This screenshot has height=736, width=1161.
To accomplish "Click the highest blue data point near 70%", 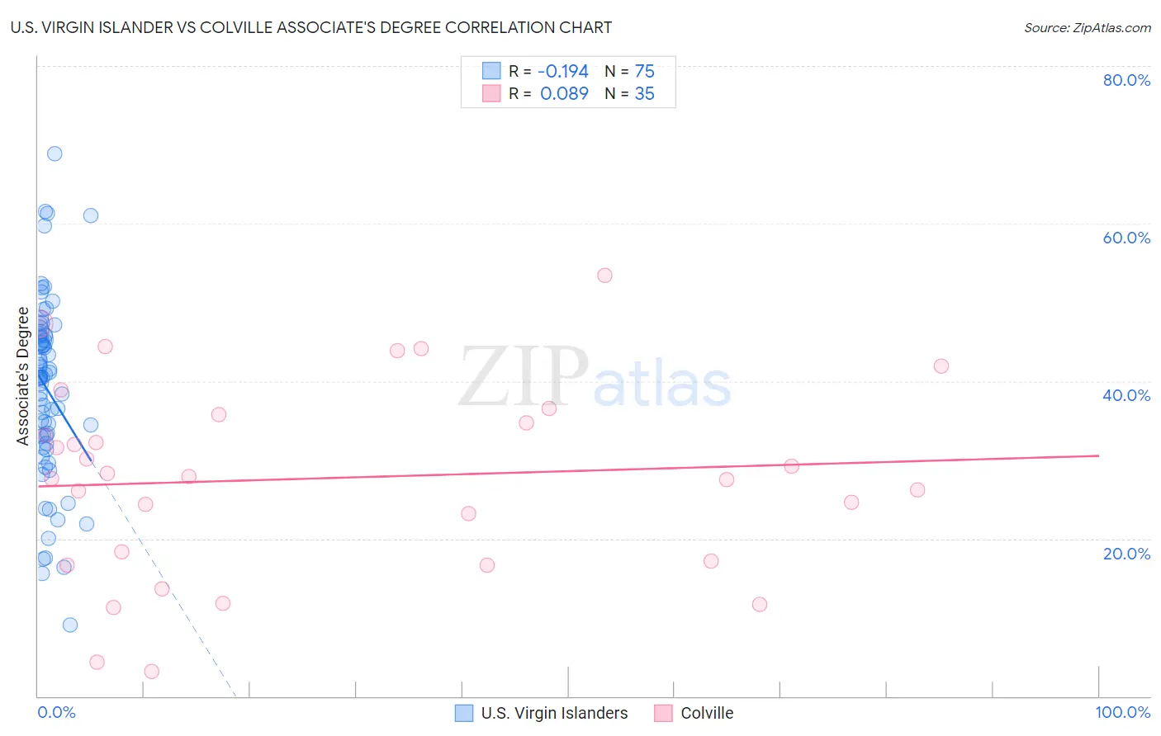I will coord(54,153).
